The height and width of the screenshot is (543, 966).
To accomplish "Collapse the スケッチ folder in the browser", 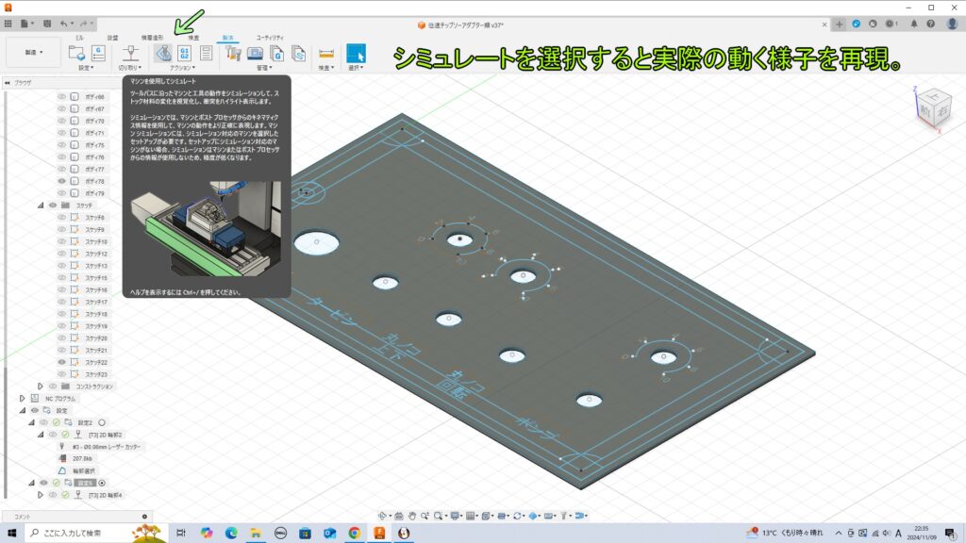I will click(41, 205).
